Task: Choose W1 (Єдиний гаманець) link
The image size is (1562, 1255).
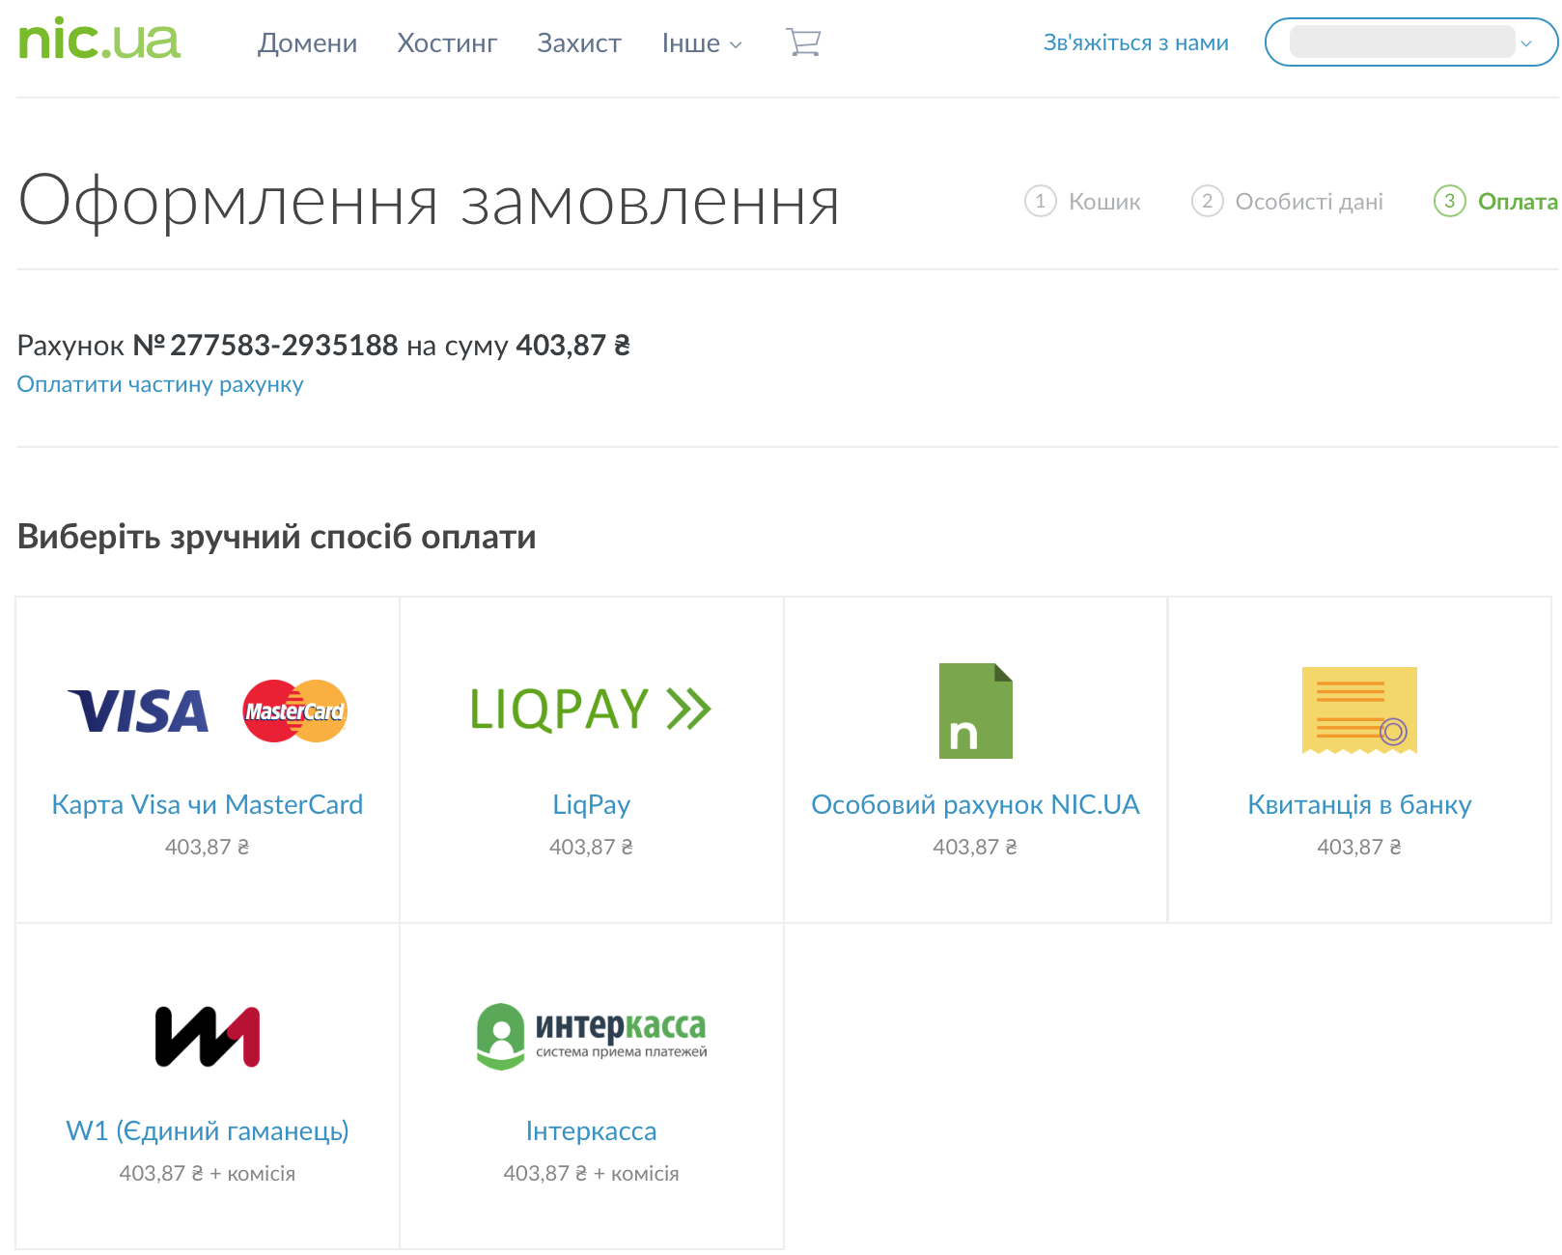Action: coord(208,1130)
